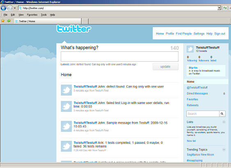Click Sign out

coord(220,34)
